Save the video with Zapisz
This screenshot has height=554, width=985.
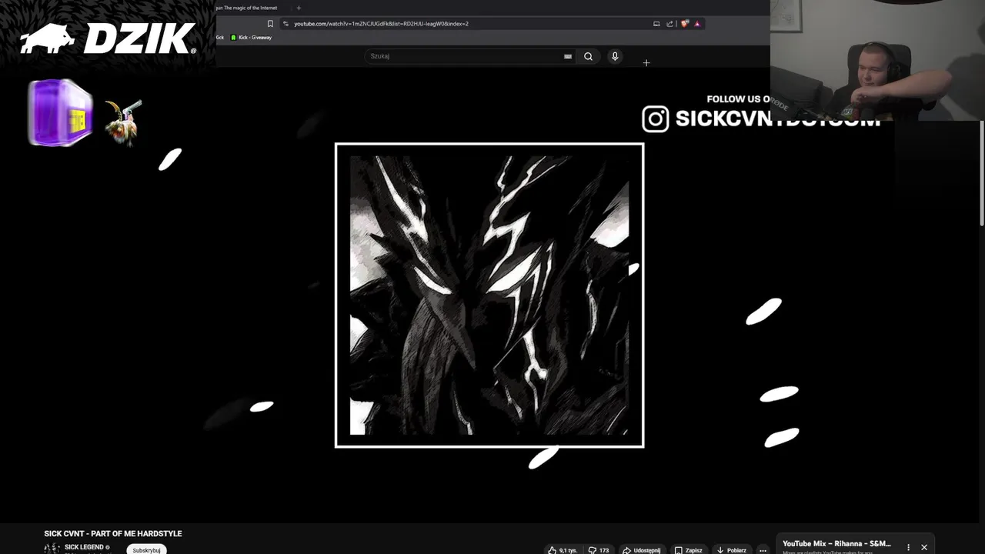(688, 549)
